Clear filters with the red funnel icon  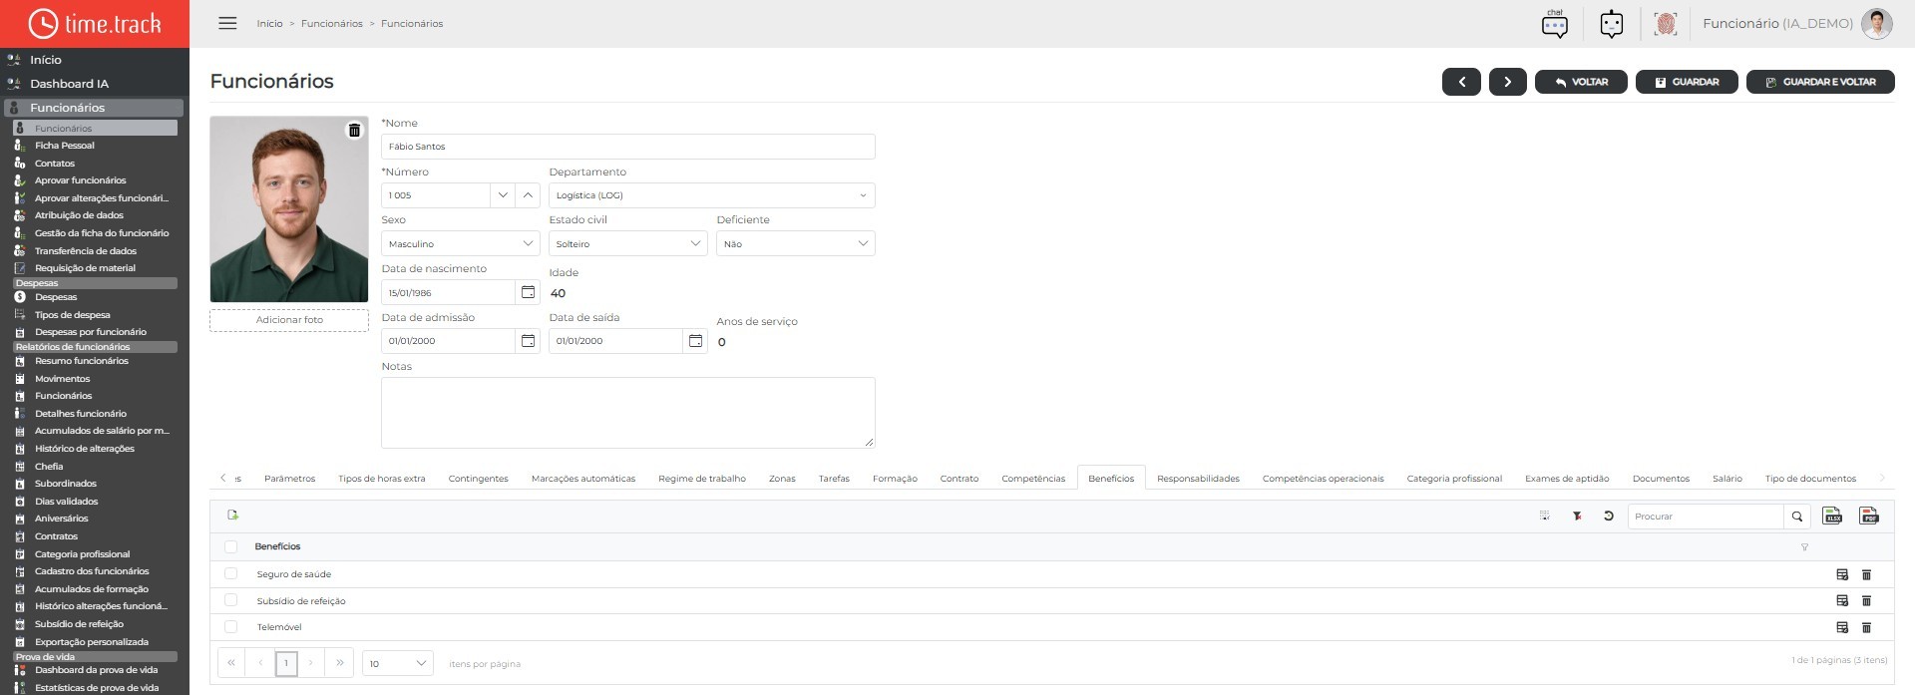tap(1577, 516)
